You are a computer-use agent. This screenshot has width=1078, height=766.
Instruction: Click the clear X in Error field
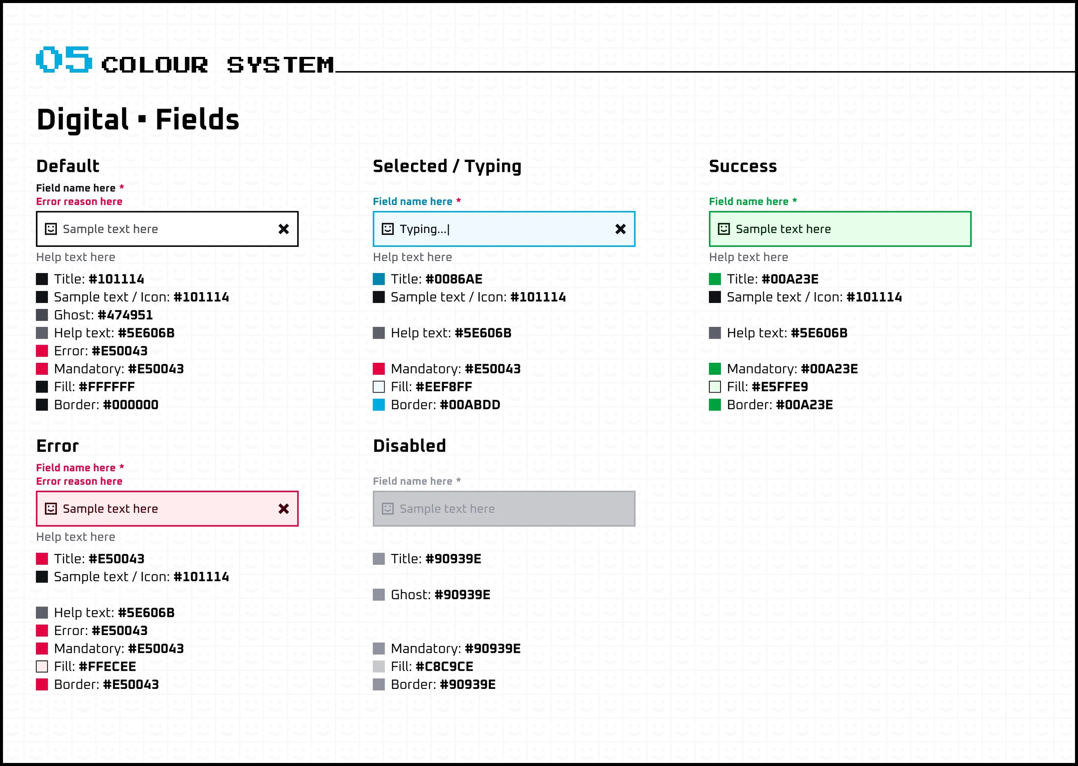tap(284, 508)
